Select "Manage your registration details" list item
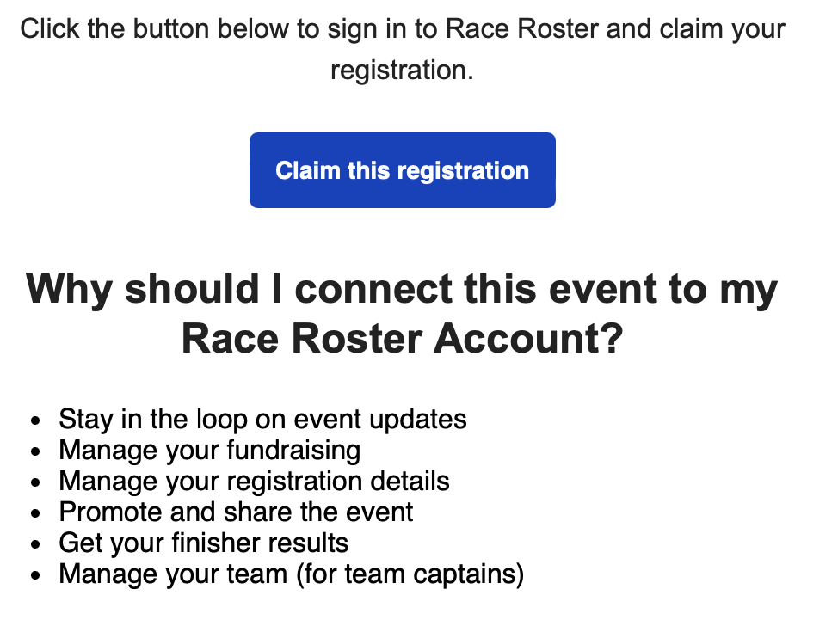The width and height of the screenshot is (838, 626). pyautogui.click(x=254, y=482)
